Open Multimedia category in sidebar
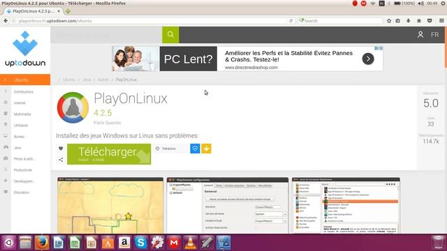Image resolution: width=447 pixels, height=251 pixels. (x=22, y=114)
